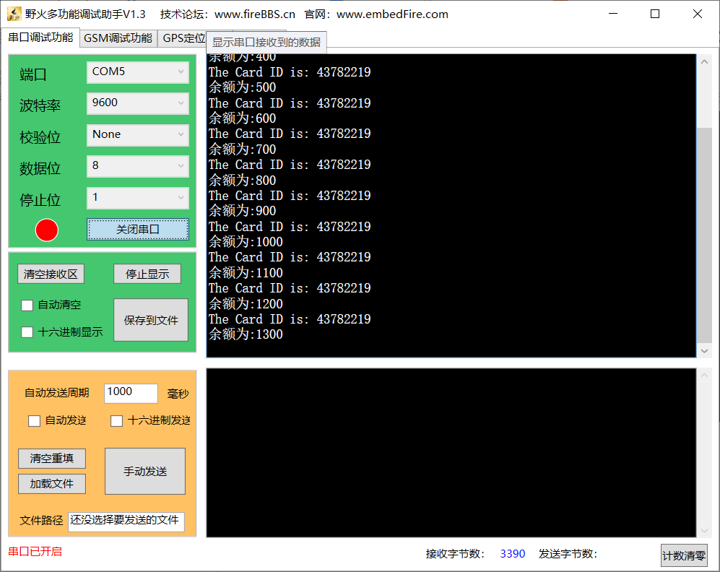Click the 发送字节数 label

pyautogui.click(x=568, y=554)
